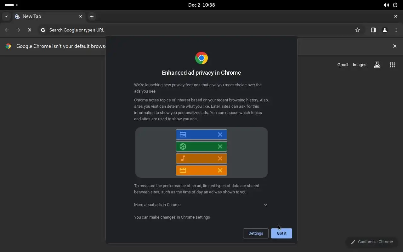Image resolution: width=403 pixels, height=252 pixels.
Task: Go forward with the forward arrow
Action: [18, 30]
